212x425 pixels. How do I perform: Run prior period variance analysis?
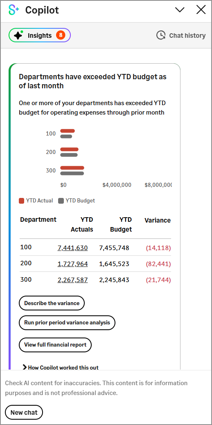point(67,322)
